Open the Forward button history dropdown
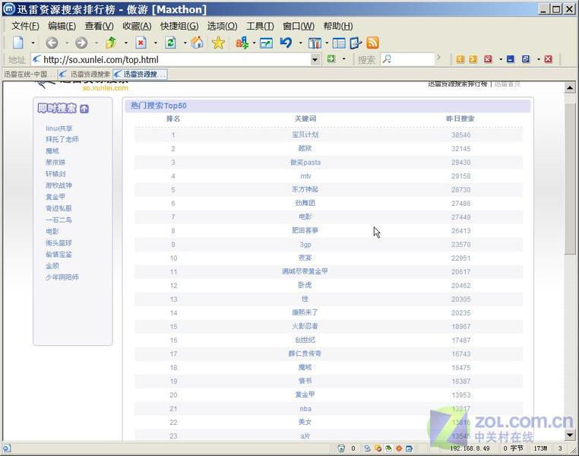This screenshot has width=579, height=456. tap(96, 43)
